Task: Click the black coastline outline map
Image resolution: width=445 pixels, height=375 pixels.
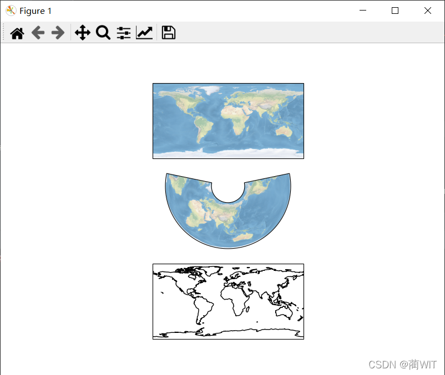Action: pos(227,301)
